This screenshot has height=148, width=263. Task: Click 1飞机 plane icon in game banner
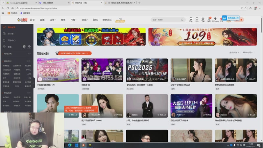click(107, 39)
